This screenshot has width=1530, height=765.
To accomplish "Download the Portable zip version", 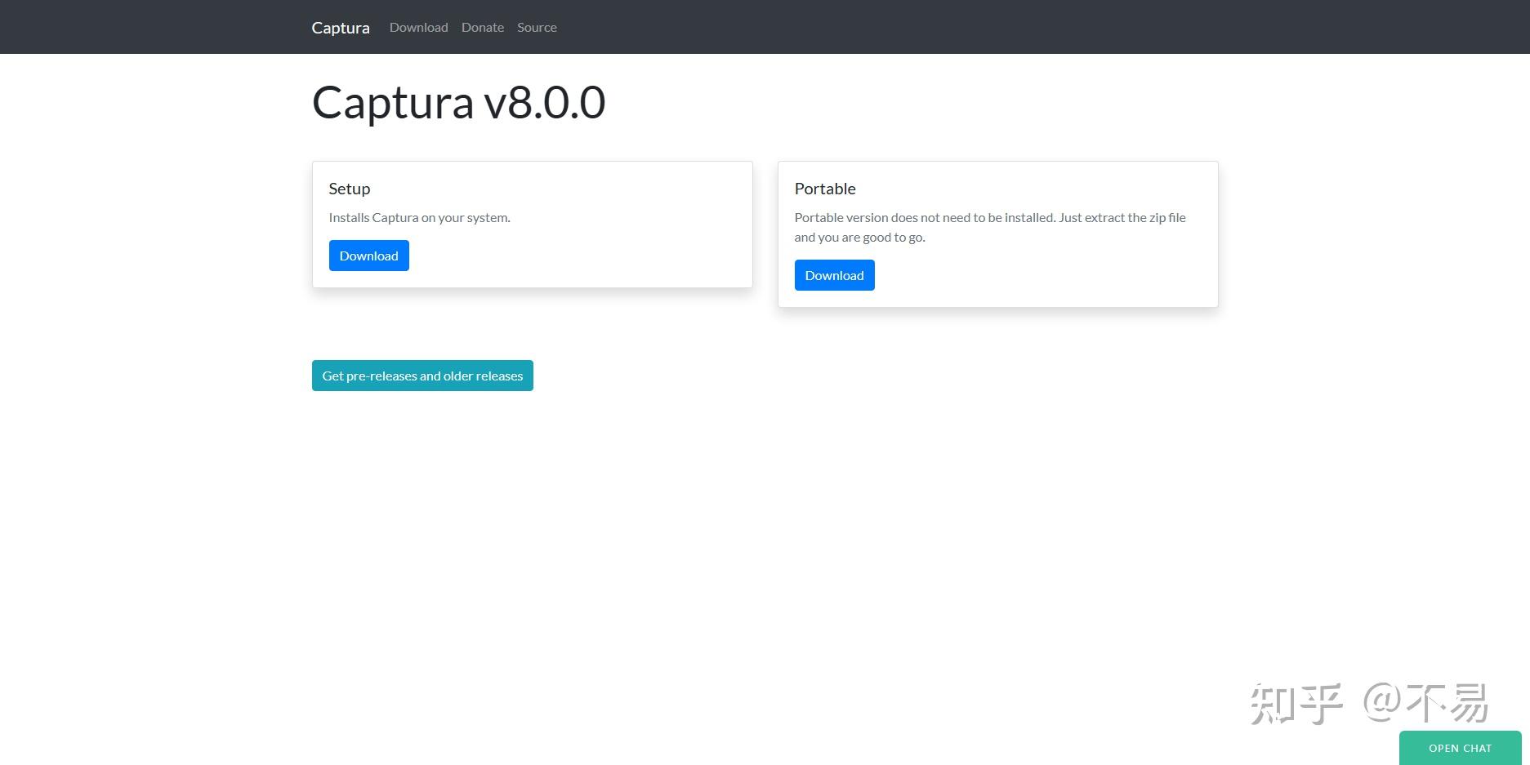I will click(x=834, y=275).
